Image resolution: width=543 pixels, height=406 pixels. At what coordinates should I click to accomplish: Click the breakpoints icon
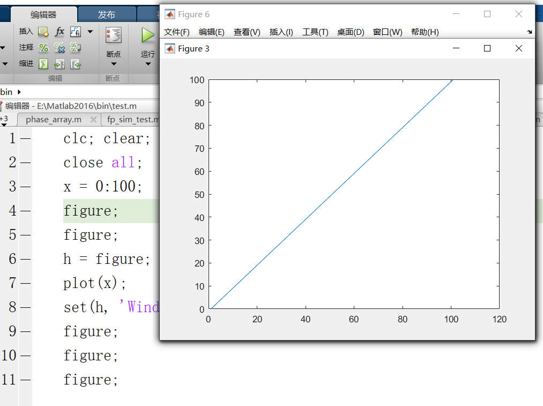[x=114, y=35]
